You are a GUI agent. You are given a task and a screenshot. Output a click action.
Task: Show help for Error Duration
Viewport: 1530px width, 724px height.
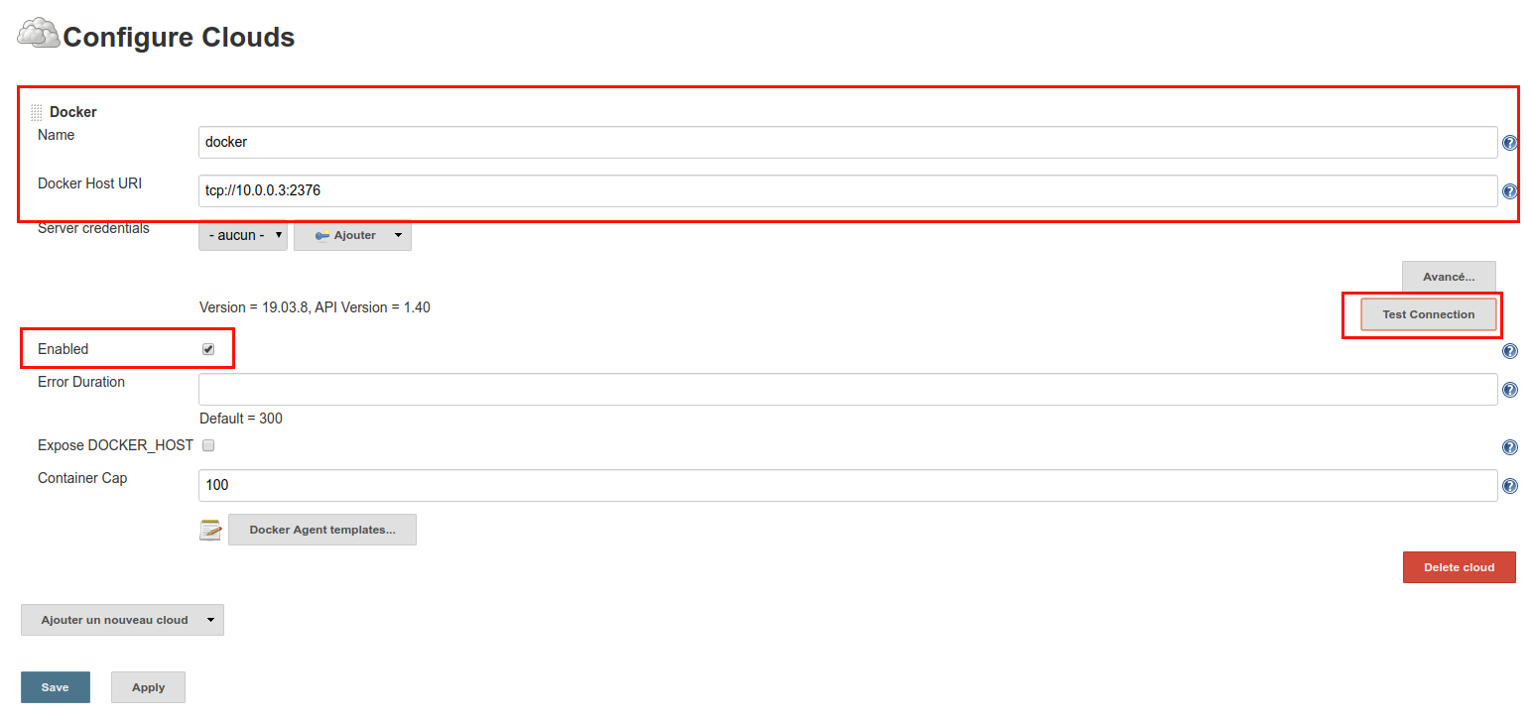1509,391
